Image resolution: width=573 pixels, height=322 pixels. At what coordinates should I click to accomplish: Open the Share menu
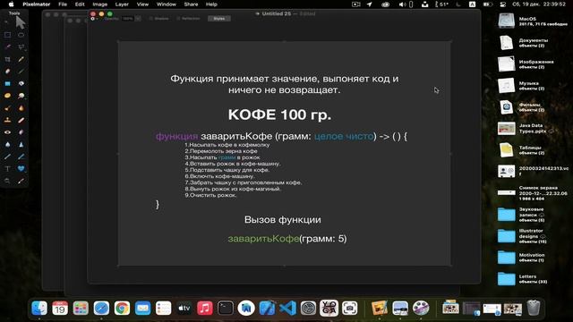191,4
